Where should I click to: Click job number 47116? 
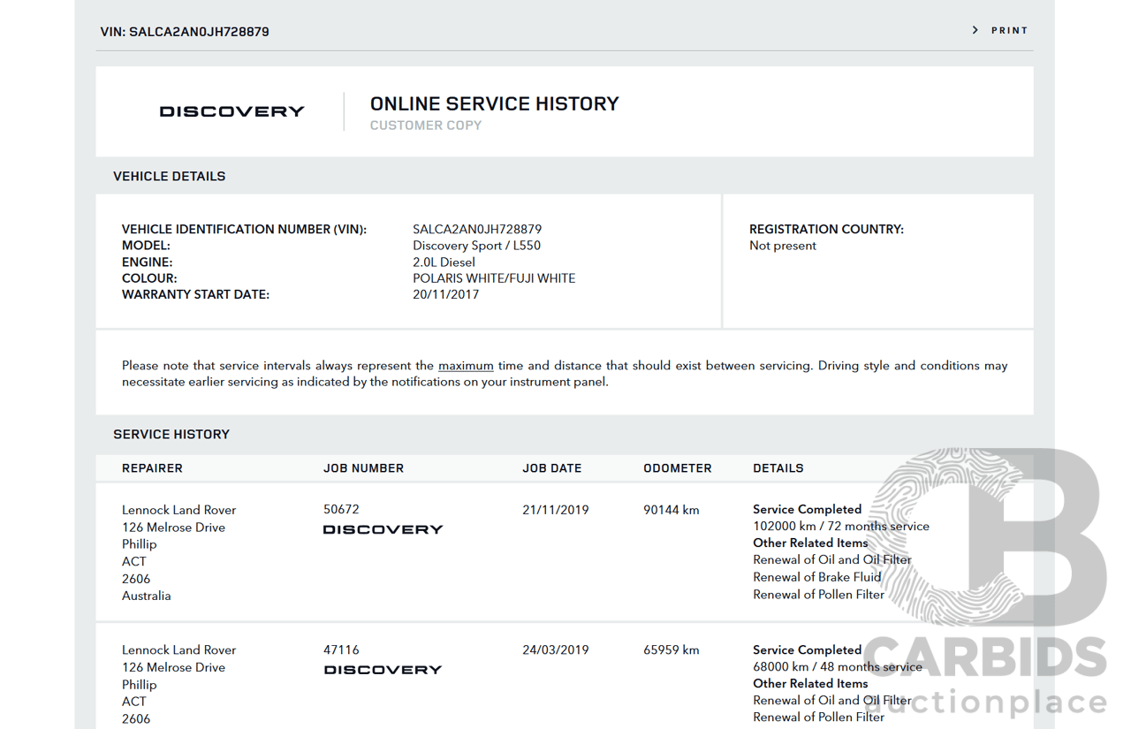(341, 650)
